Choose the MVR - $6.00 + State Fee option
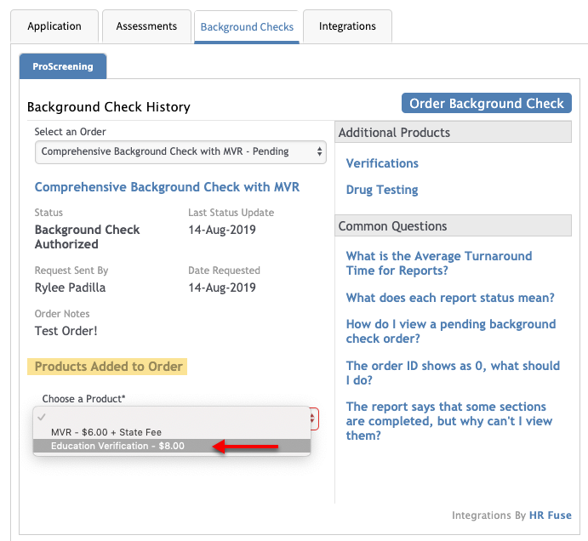Image resolution: width=588 pixels, height=541 pixels. coord(172,432)
